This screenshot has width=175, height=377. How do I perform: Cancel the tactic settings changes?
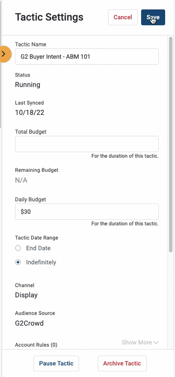point(123,17)
